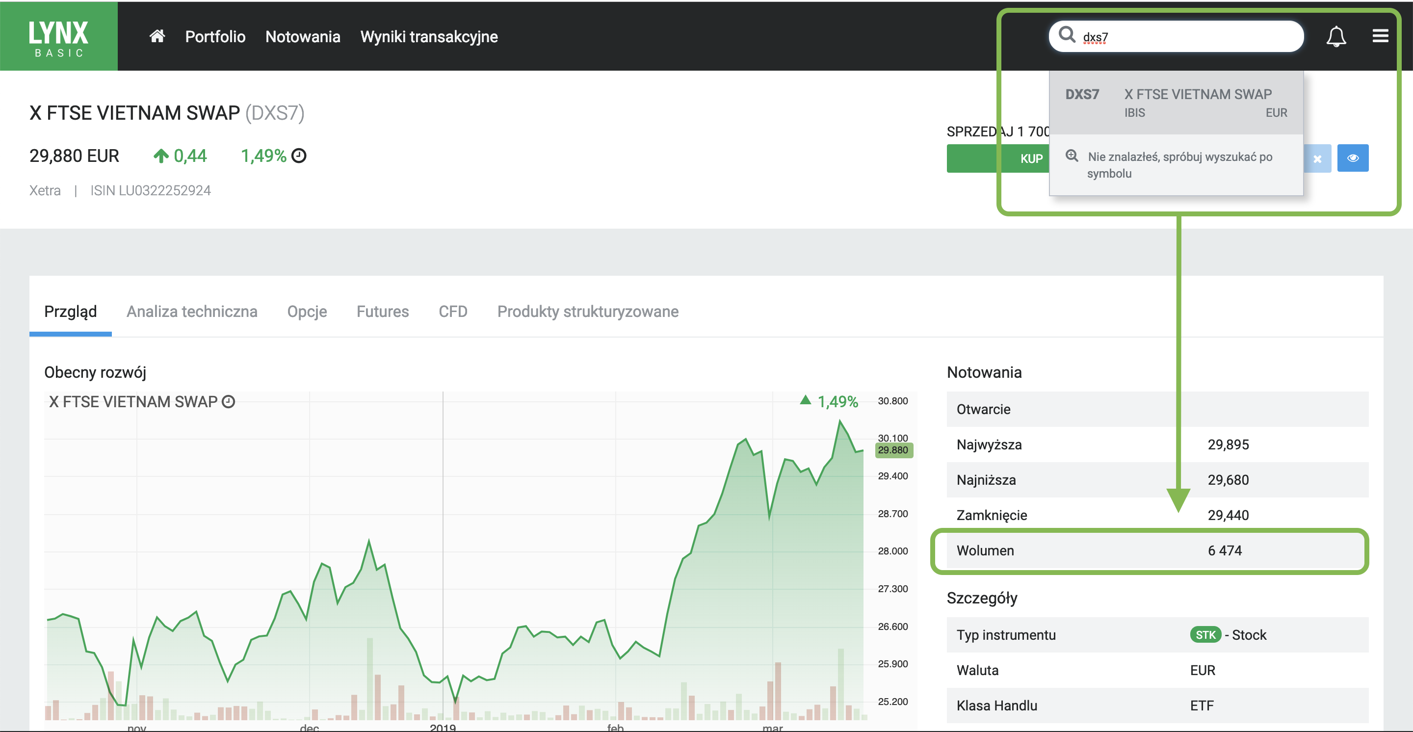The image size is (1413, 732).
Task: Click the light blue X button
Action: tap(1317, 159)
